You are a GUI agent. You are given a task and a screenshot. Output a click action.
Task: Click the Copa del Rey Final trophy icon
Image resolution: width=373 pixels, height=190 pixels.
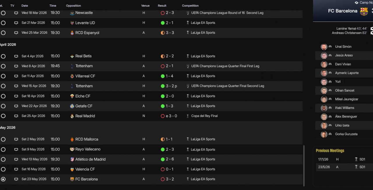(188, 116)
